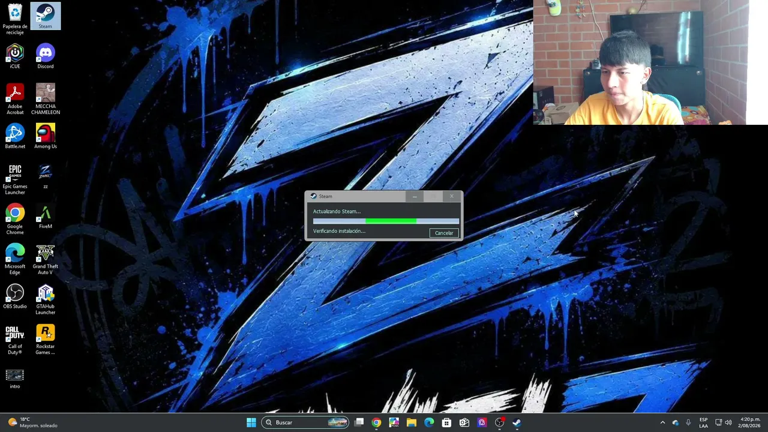Click Cancelar in the Steam updater
This screenshot has height=432, width=768.
coord(444,233)
